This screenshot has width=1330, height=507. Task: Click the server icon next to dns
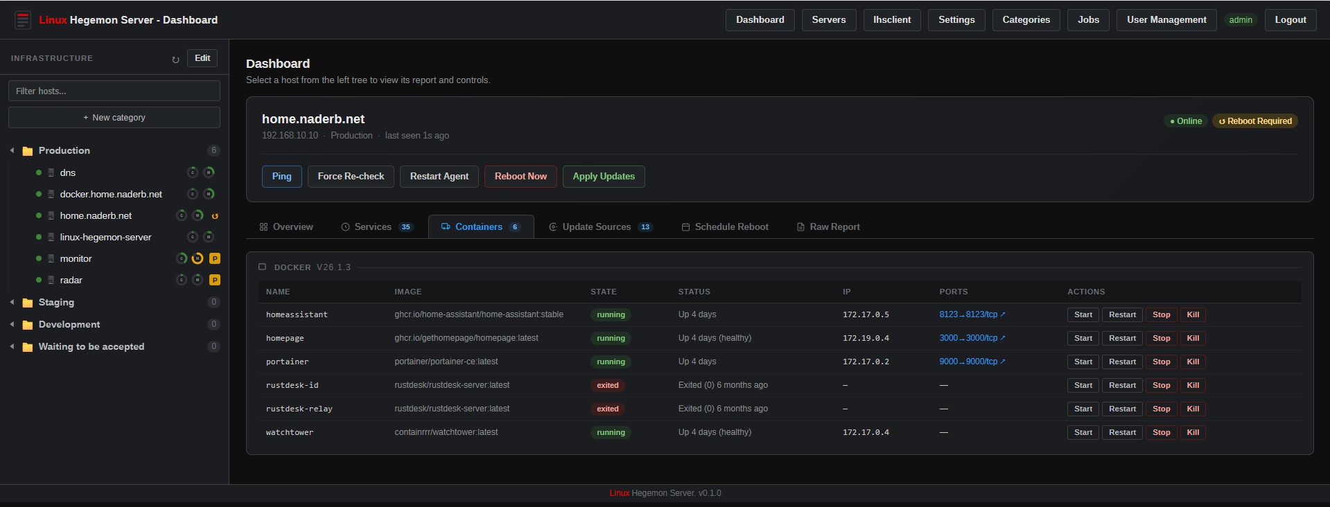51,172
